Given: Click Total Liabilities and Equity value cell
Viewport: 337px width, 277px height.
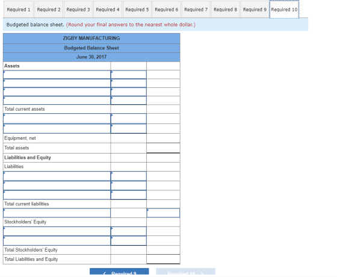Looking at the screenshot, I should tap(163, 259).
